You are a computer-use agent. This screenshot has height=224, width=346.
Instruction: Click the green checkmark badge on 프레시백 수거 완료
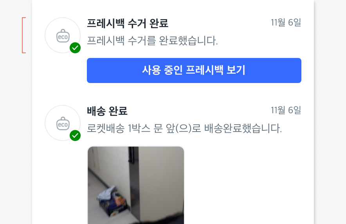[75, 48]
